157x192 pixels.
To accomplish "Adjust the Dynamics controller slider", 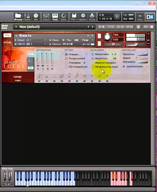I will (x=142, y=54).
